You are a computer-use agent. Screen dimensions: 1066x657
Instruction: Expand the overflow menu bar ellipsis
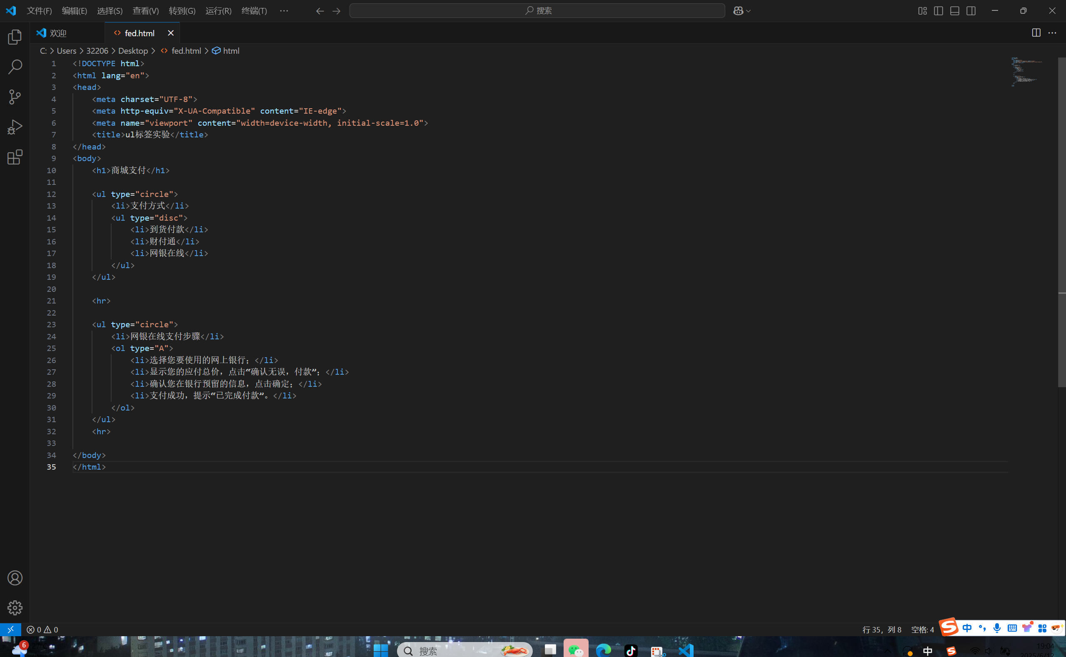click(x=284, y=11)
